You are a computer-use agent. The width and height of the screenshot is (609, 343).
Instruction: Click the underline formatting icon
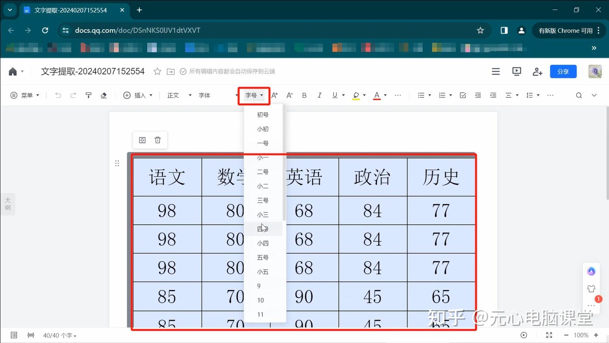click(334, 95)
